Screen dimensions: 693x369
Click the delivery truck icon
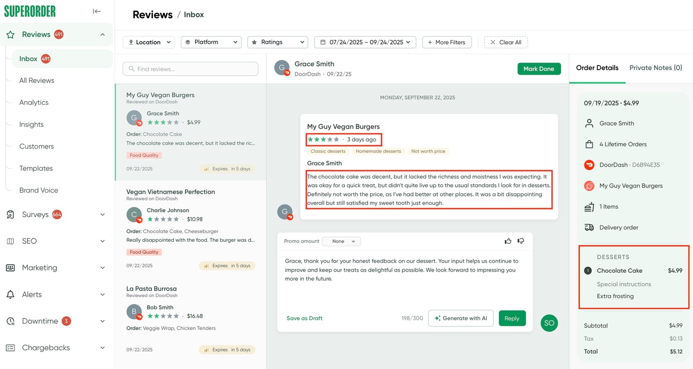point(589,227)
